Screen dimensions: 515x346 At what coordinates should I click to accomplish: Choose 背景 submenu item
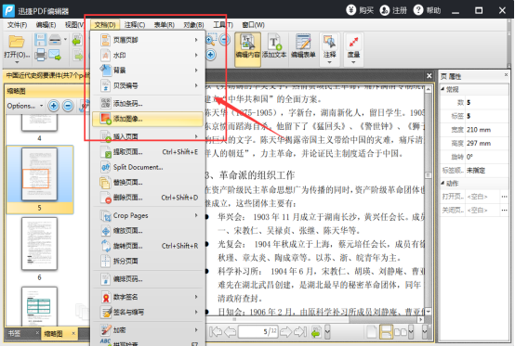[148, 70]
